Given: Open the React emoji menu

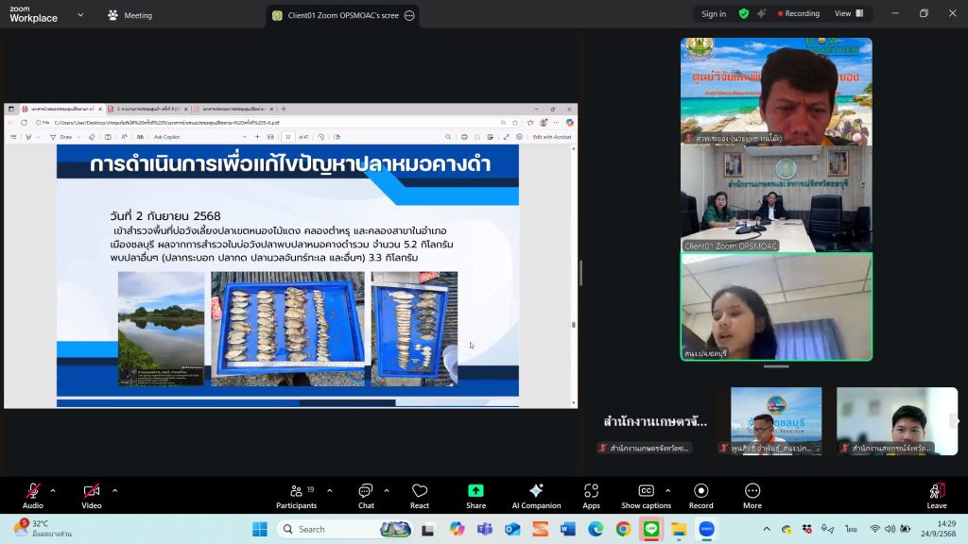Looking at the screenshot, I should [x=420, y=495].
